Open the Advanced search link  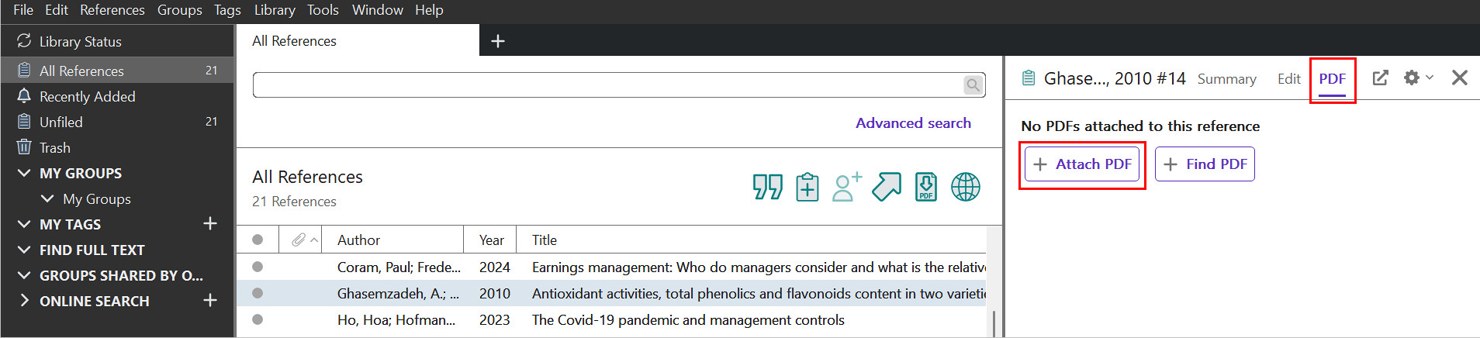coord(913,123)
